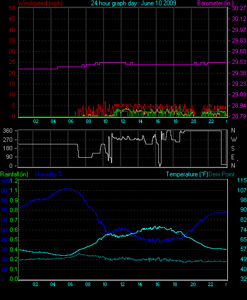Image resolution: width=247 pixels, height=300 pixels.
Task: Click the Temperature (°F) legend label
Action: pos(187,174)
